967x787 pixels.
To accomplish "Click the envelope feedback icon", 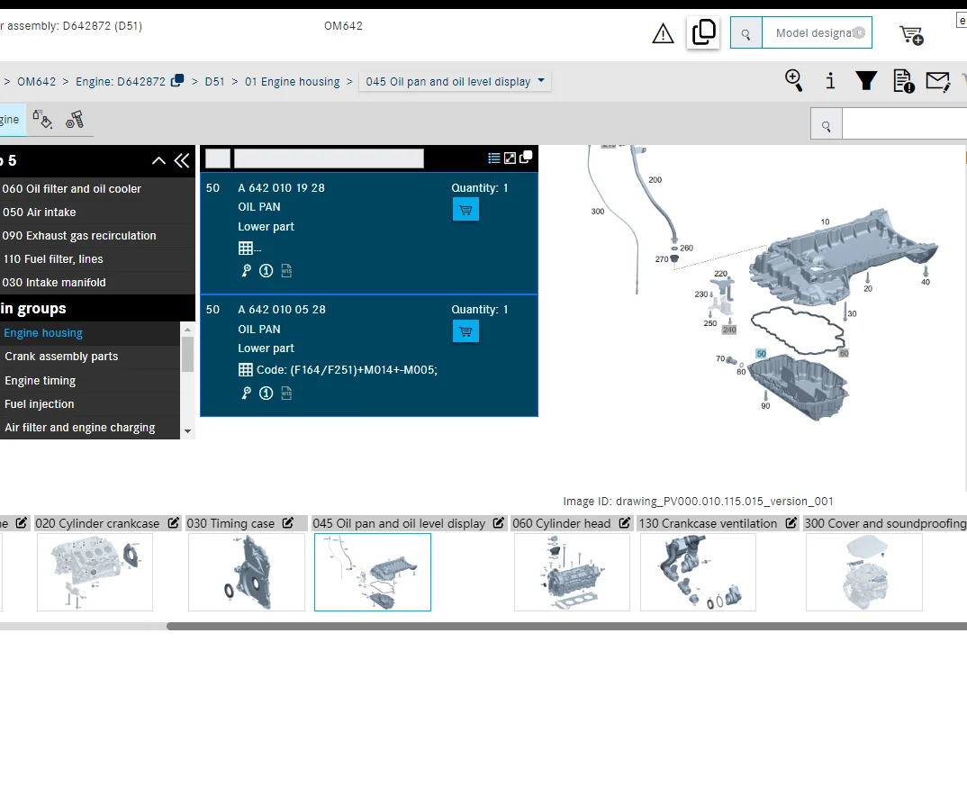I will point(937,82).
